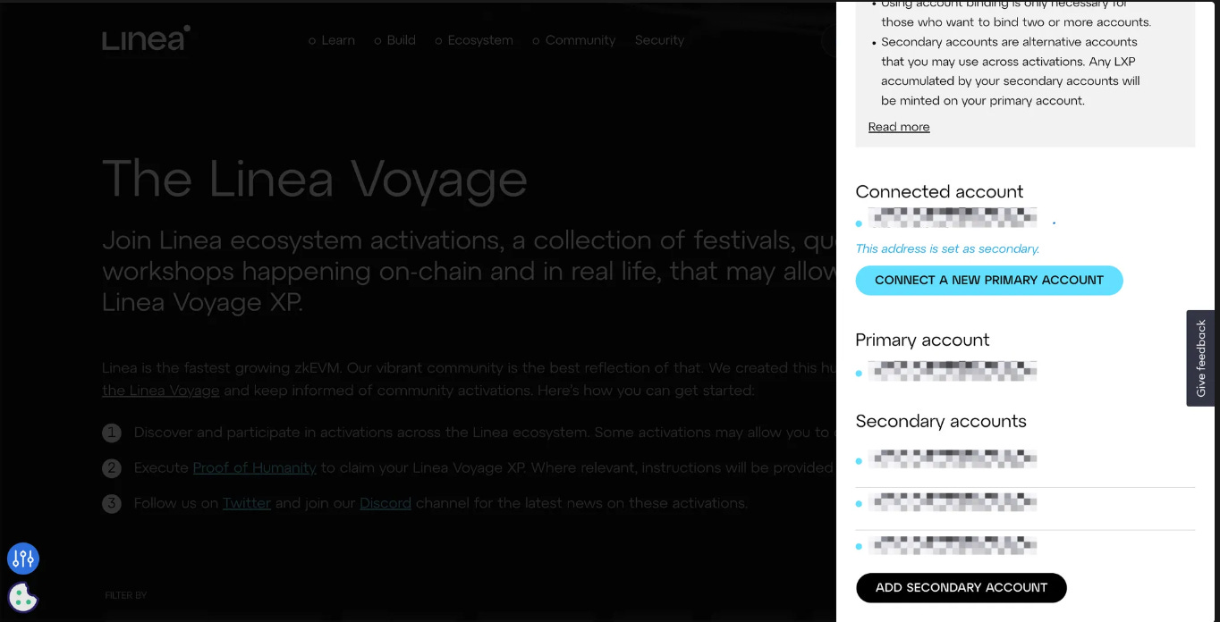
Task: Select the third secondary account address
Action: point(953,545)
